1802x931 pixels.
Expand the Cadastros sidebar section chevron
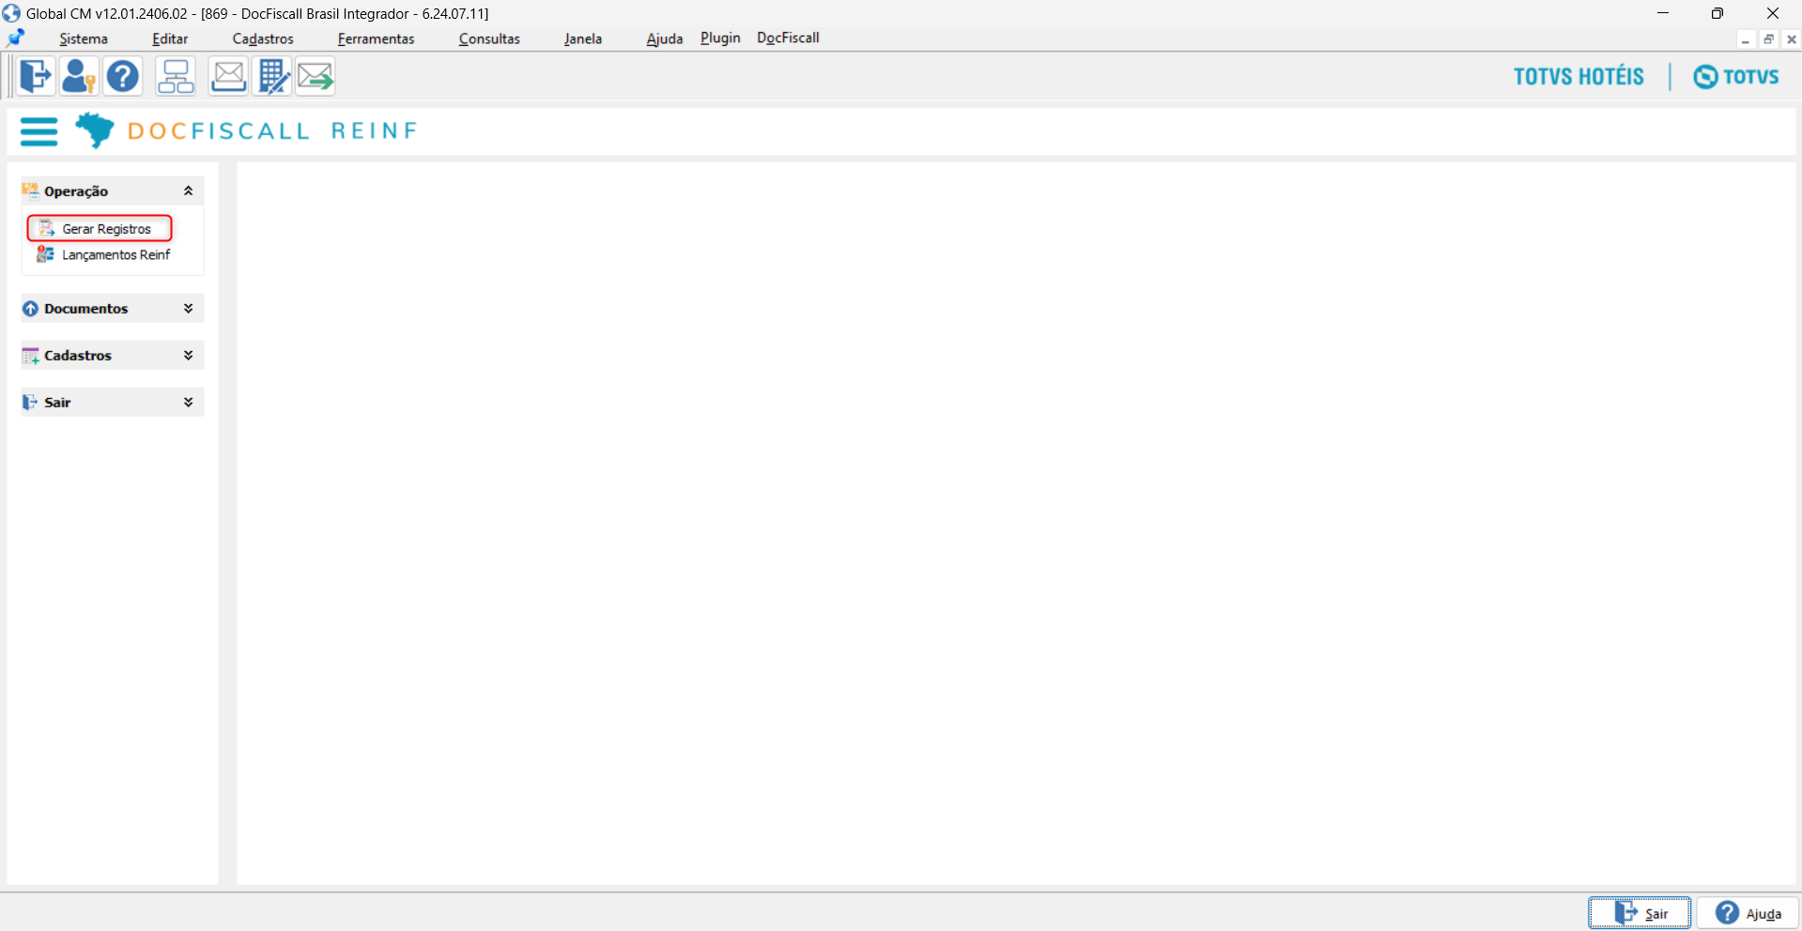click(x=188, y=355)
